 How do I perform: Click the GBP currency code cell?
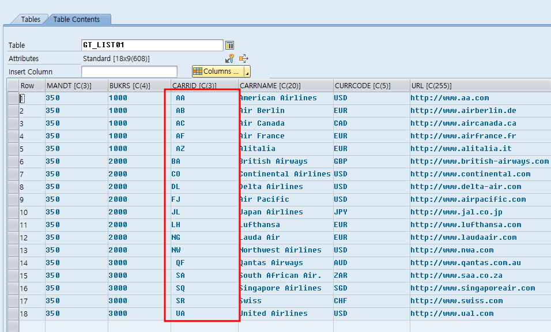[371, 161]
